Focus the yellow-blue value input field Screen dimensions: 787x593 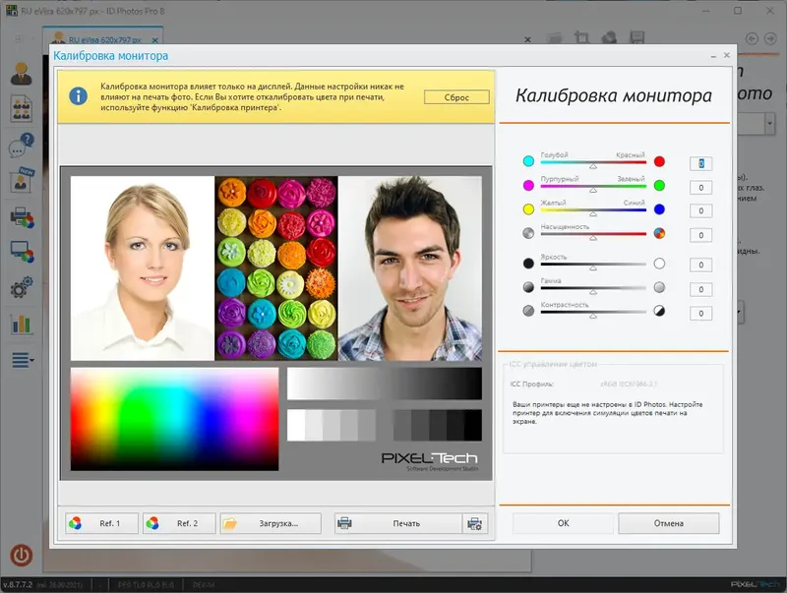coord(700,211)
